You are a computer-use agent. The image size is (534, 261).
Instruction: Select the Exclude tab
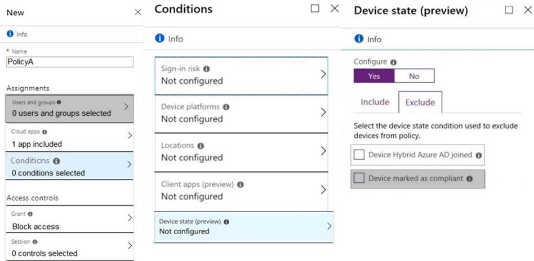pos(420,102)
